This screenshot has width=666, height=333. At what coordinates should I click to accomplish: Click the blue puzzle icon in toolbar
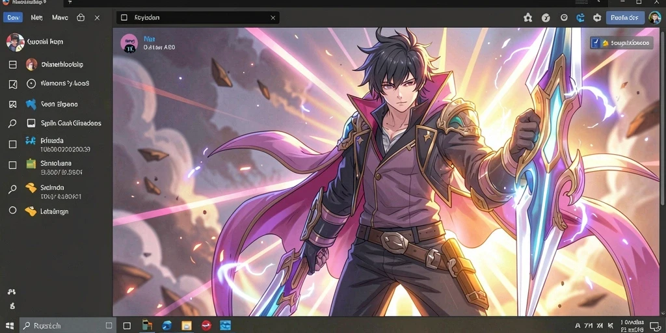(580, 18)
